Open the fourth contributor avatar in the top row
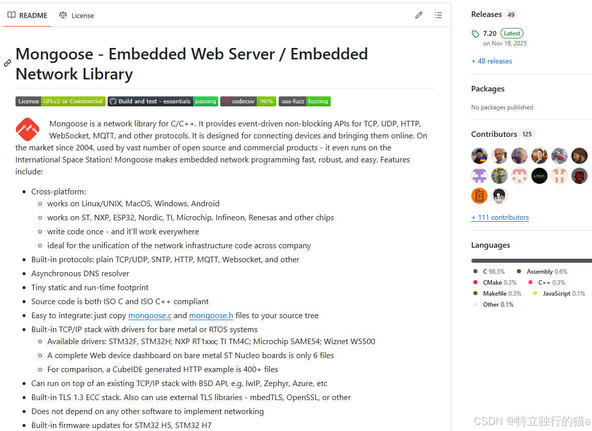 (x=539, y=156)
